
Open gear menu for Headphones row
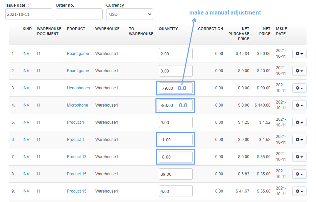[x=299, y=88]
